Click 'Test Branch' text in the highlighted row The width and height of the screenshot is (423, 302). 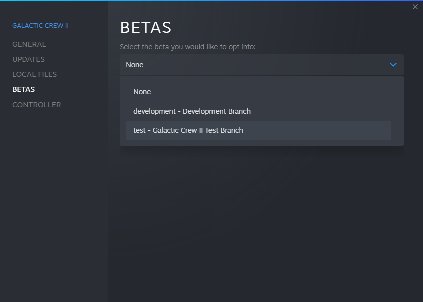point(224,130)
